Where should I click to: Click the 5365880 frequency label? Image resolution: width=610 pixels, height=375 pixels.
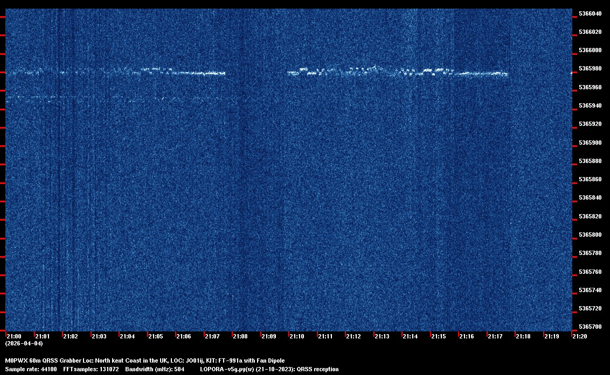click(x=590, y=161)
